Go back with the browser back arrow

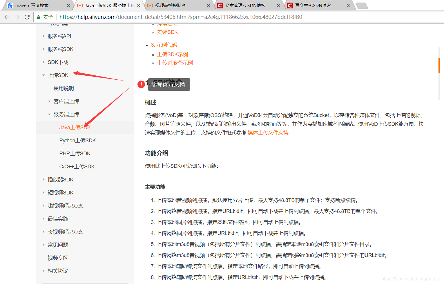7,17
